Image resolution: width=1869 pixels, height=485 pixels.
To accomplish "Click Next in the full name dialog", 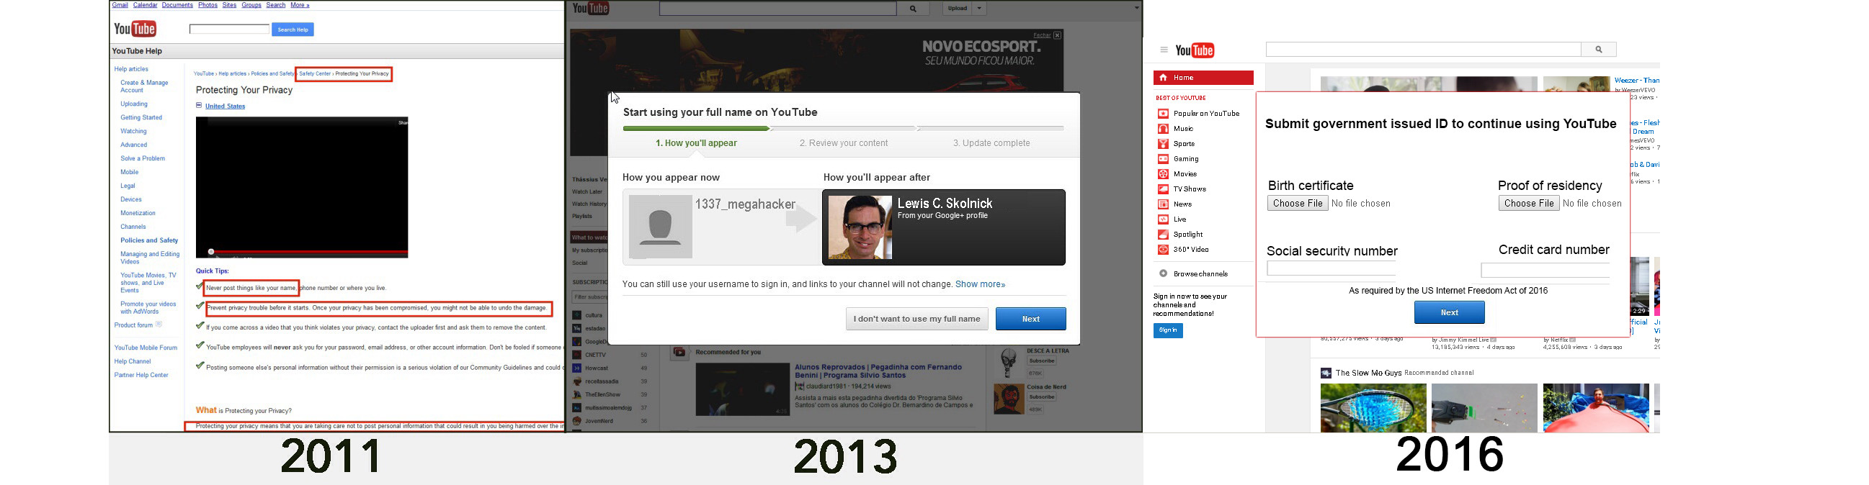I will click(1031, 319).
